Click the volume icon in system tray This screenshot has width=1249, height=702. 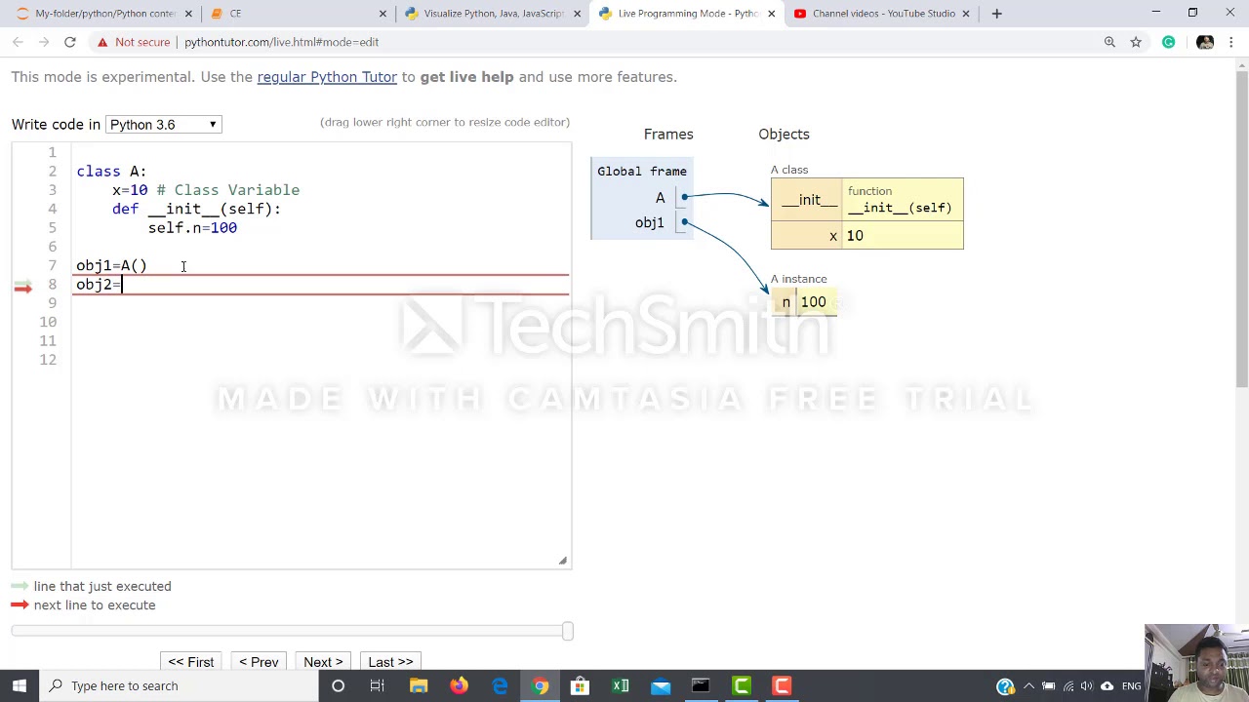[1087, 686]
